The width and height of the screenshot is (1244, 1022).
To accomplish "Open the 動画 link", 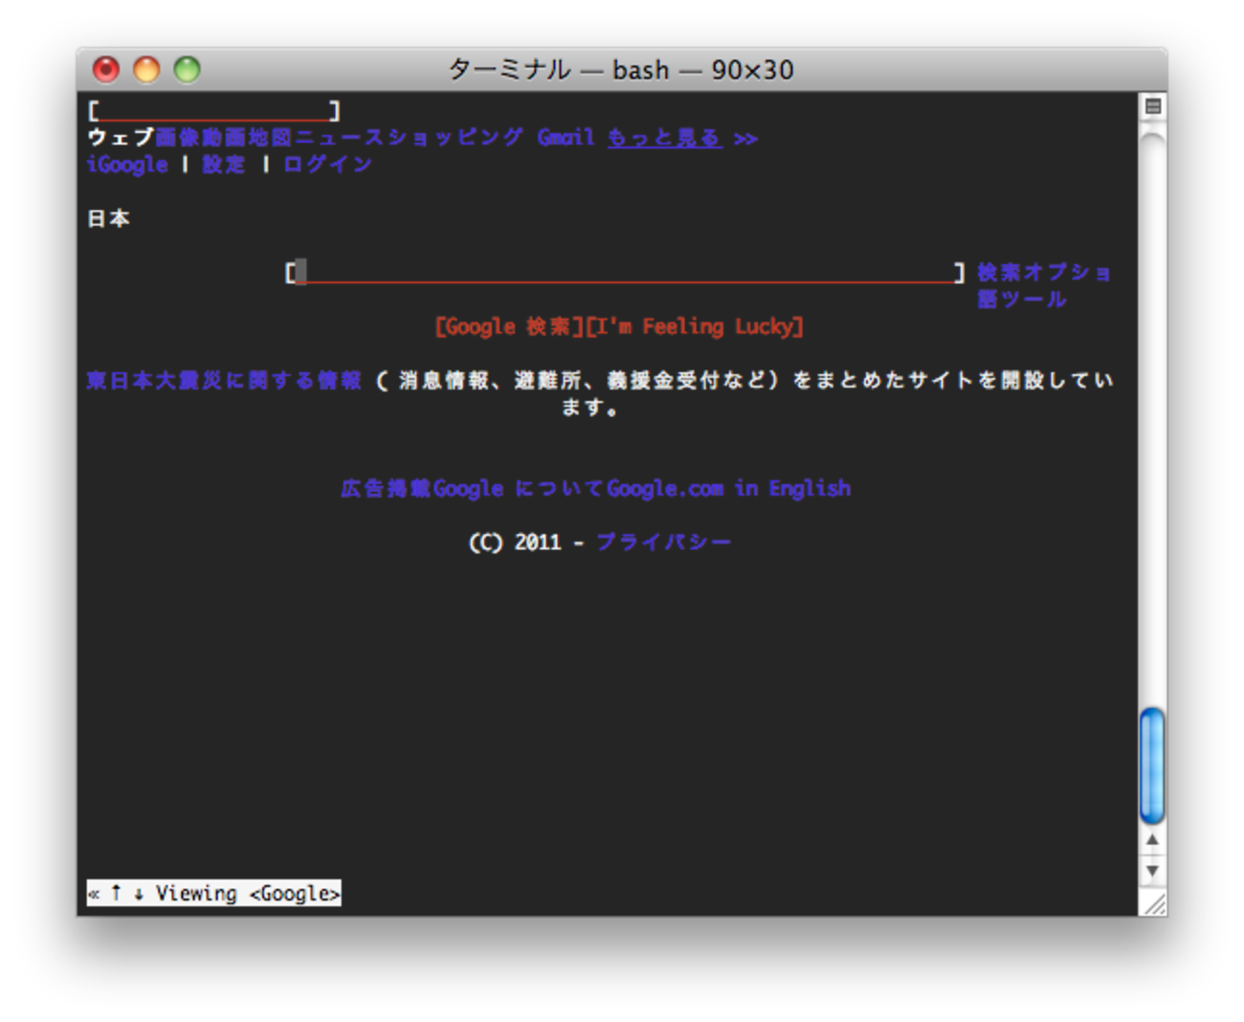I will click(x=224, y=138).
